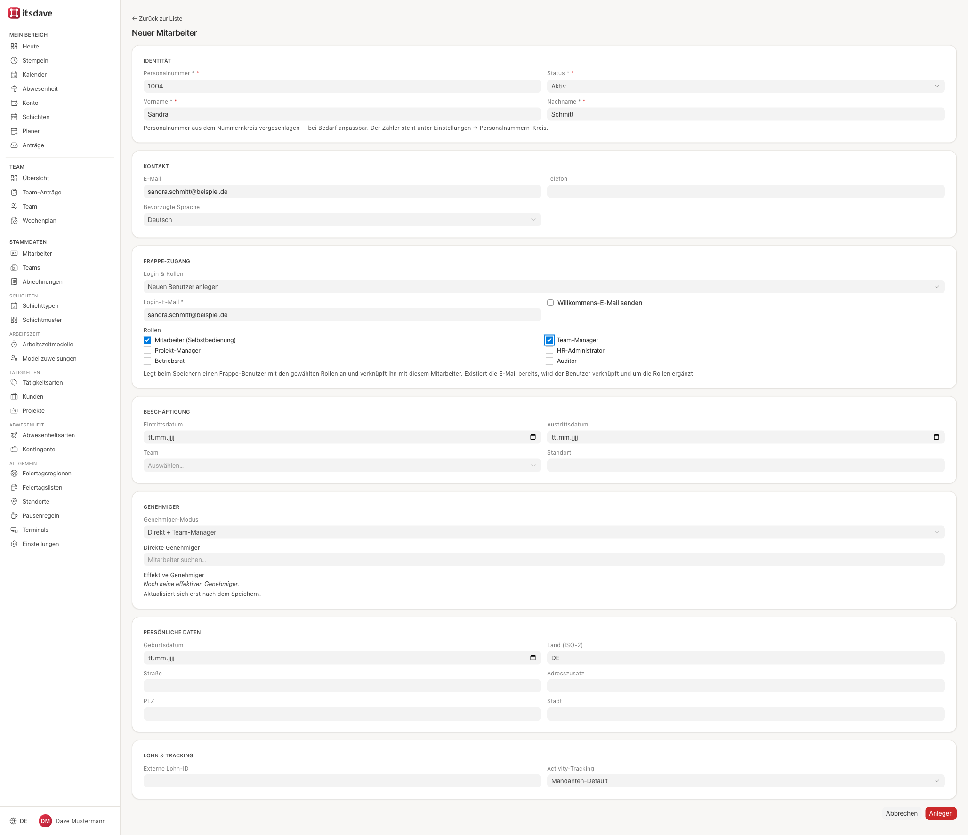Click the Team people icon
The width and height of the screenshot is (968, 835).
[x=14, y=207]
